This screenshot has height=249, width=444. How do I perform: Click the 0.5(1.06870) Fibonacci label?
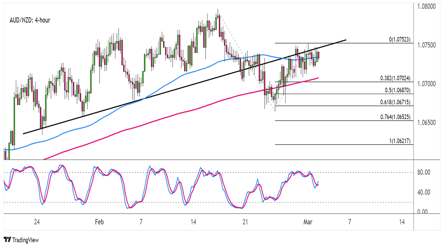[397, 90]
